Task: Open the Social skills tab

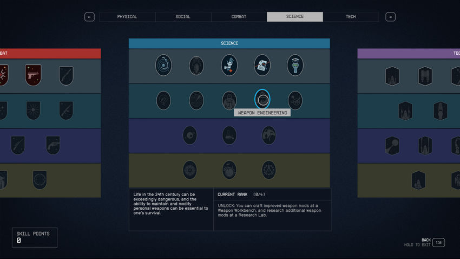Action: [x=183, y=17]
